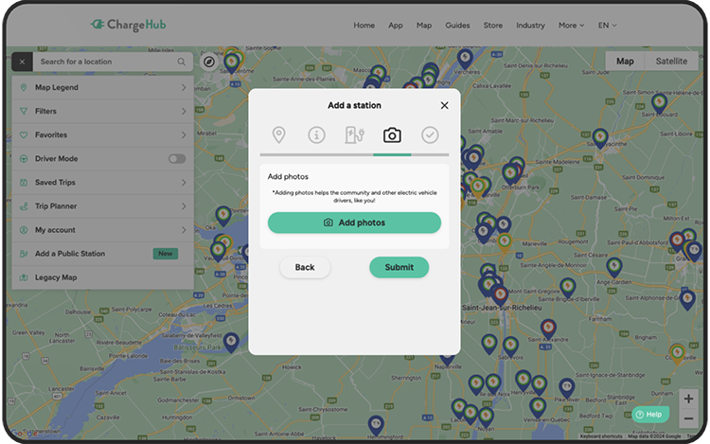Click the compass locate-me icon
The height and width of the screenshot is (444, 710).
pos(209,62)
